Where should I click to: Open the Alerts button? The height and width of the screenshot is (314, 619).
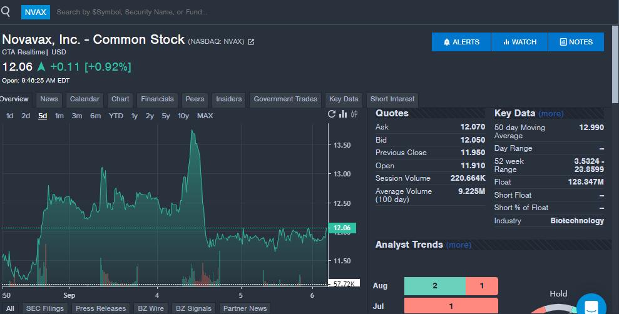461,42
